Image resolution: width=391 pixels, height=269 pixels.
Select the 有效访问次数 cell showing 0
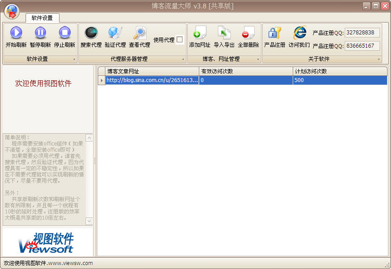point(246,80)
